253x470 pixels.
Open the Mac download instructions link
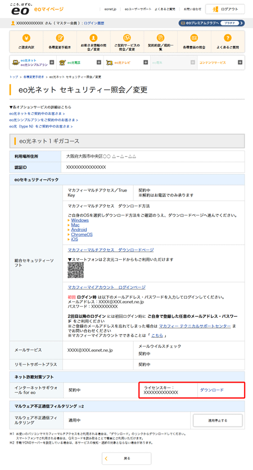[75, 225]
